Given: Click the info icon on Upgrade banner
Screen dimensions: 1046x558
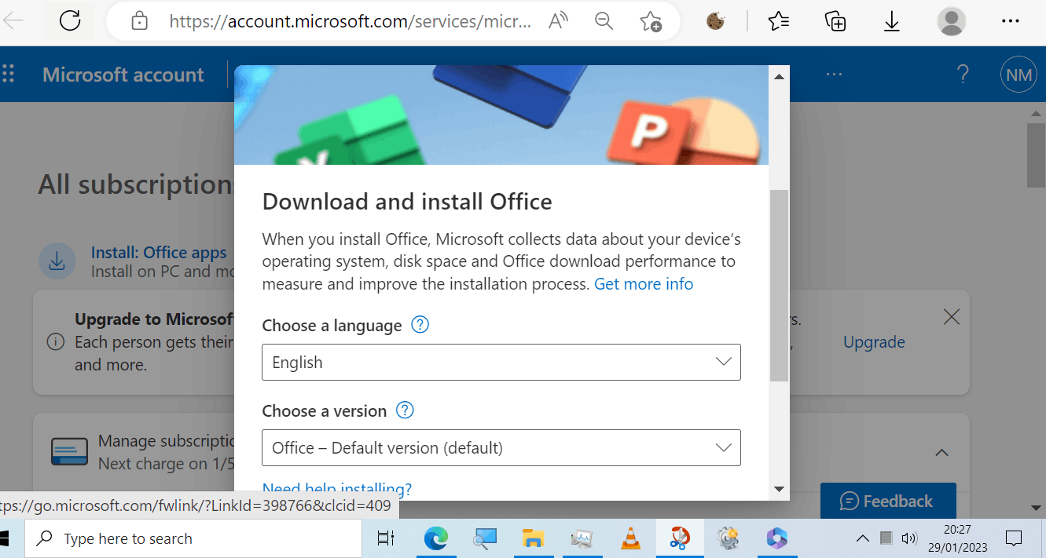Looking at the screenshot, I should 55,342.
